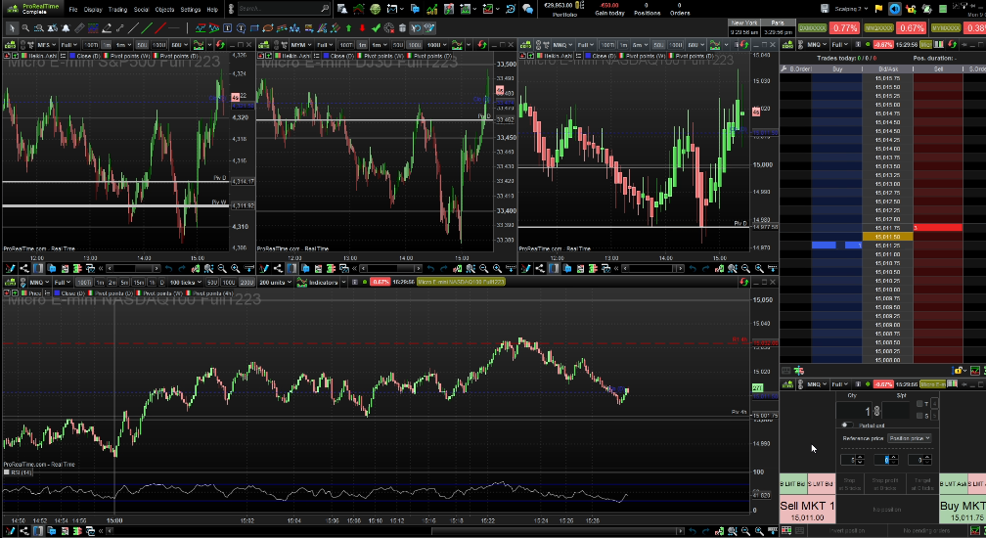The height and width of the screenshot is (538, 986).
Task: Open the Social menu
Action: point(141,10)
